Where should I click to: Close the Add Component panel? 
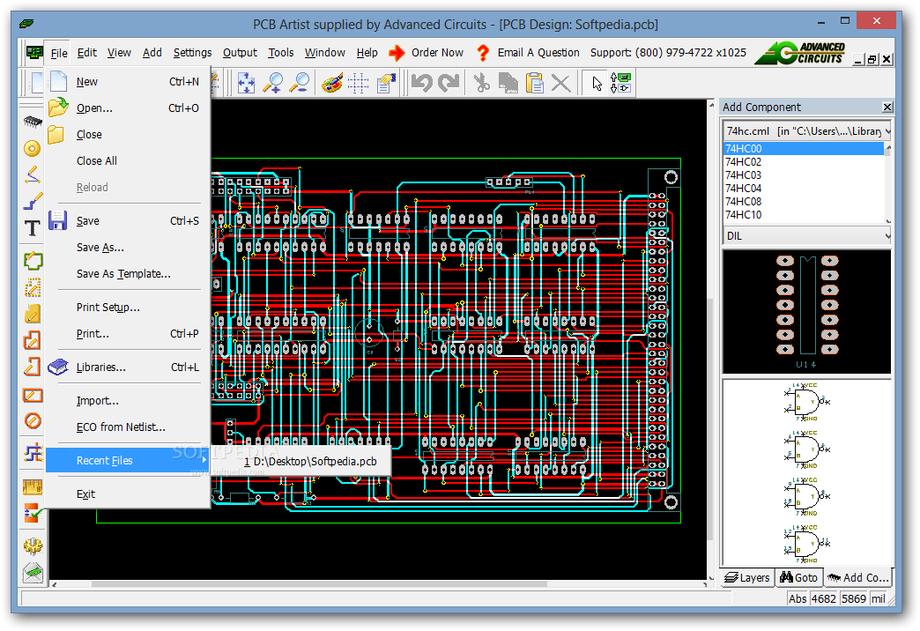click(x=887, y=107)
